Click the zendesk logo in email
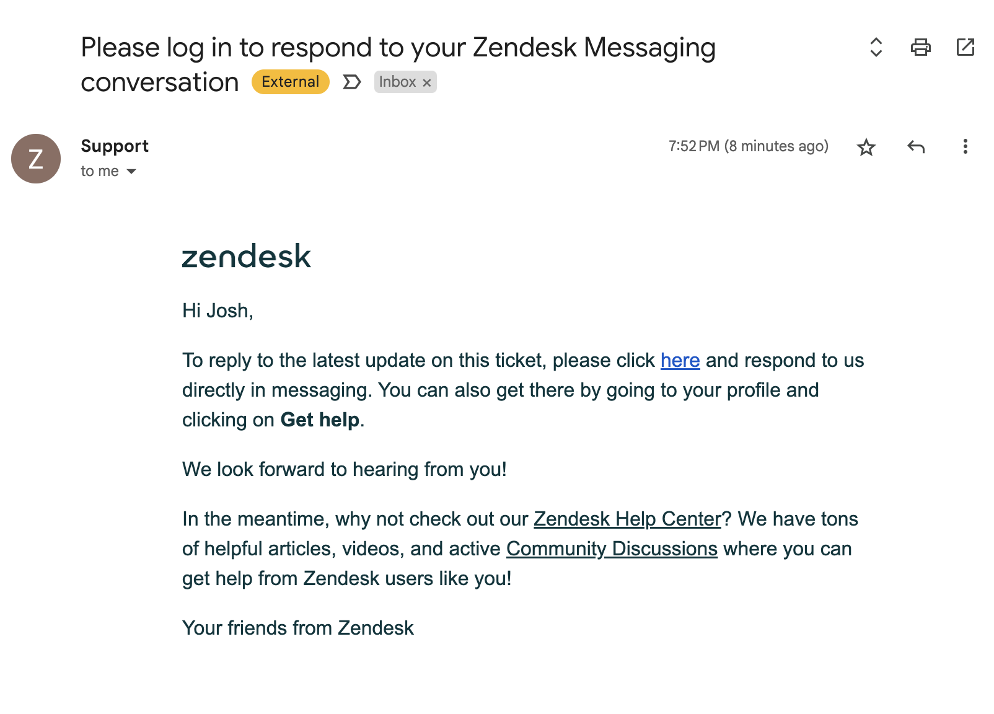This screenshot has height=714, width=994. [x=246, y=257]
